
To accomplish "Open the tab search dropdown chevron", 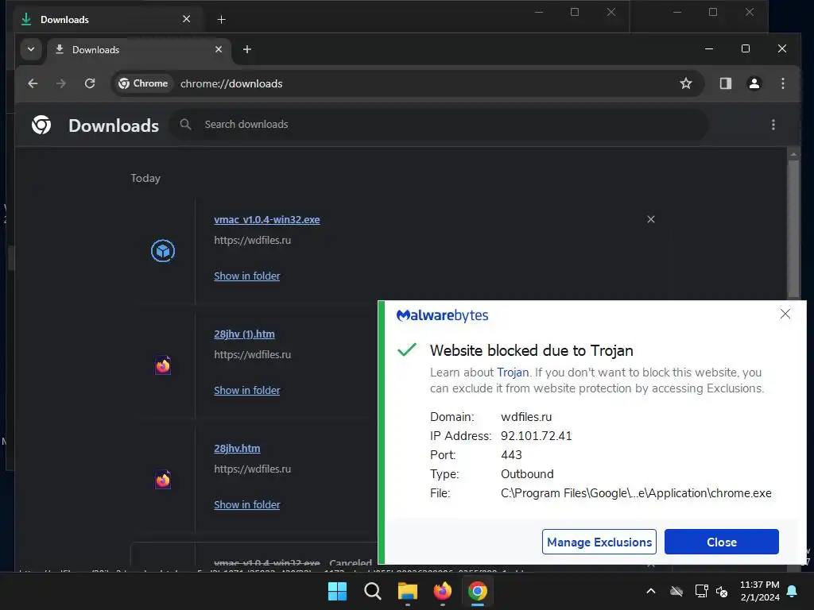I will pyautogui.click(x=31, y=49).
